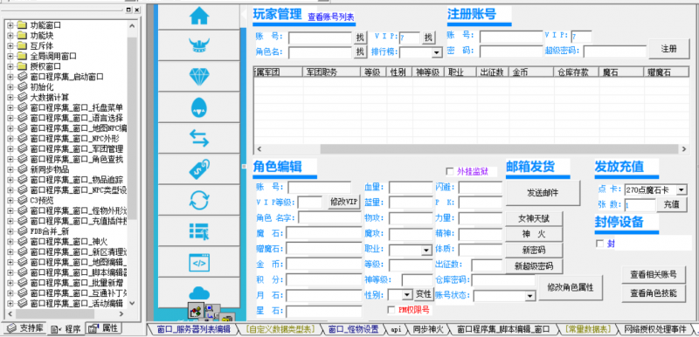699x337 pixels.
Task: Click the 新同步物品 module icon
Action: (x=23, y=169)
